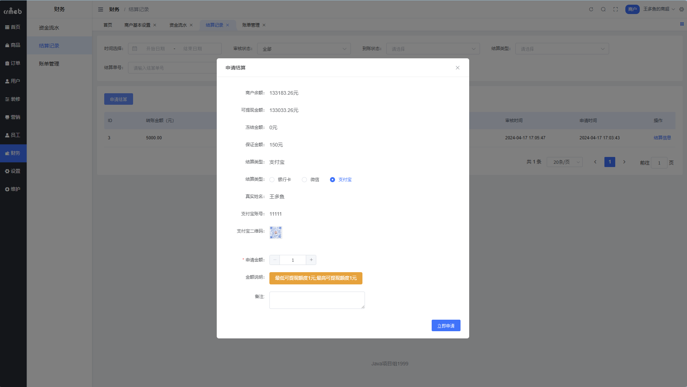Click the refresh icon in top bar
Image resolution: width=687 pixels, height=387 pixels.
click(x=591, y=9)
